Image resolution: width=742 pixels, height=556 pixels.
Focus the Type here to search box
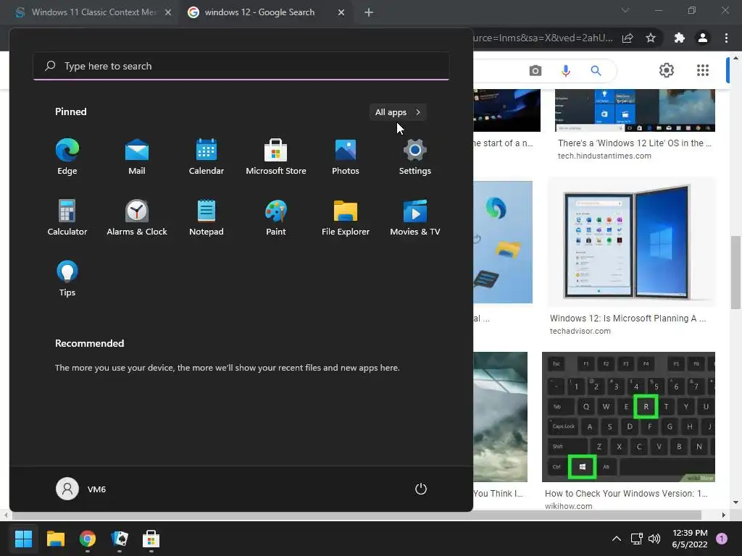[241, 66]
